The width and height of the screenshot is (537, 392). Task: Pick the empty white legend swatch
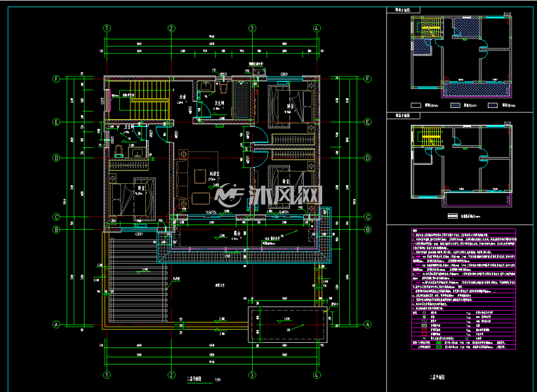pos(416,105)
